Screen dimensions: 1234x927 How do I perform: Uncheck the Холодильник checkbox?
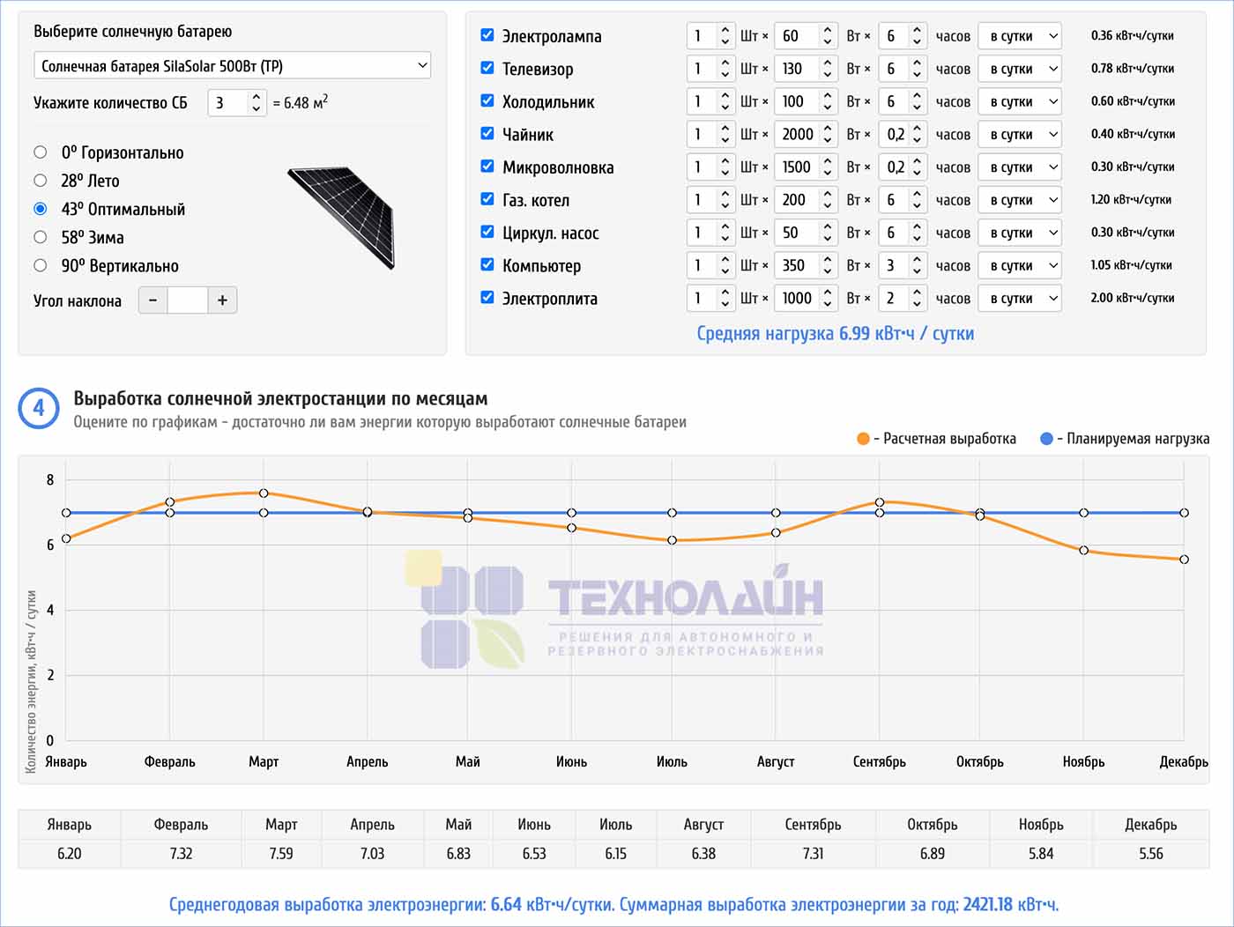coord(487,100)
